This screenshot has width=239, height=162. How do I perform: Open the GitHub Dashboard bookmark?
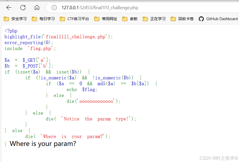pyautogui.click(x=218, y=19)
